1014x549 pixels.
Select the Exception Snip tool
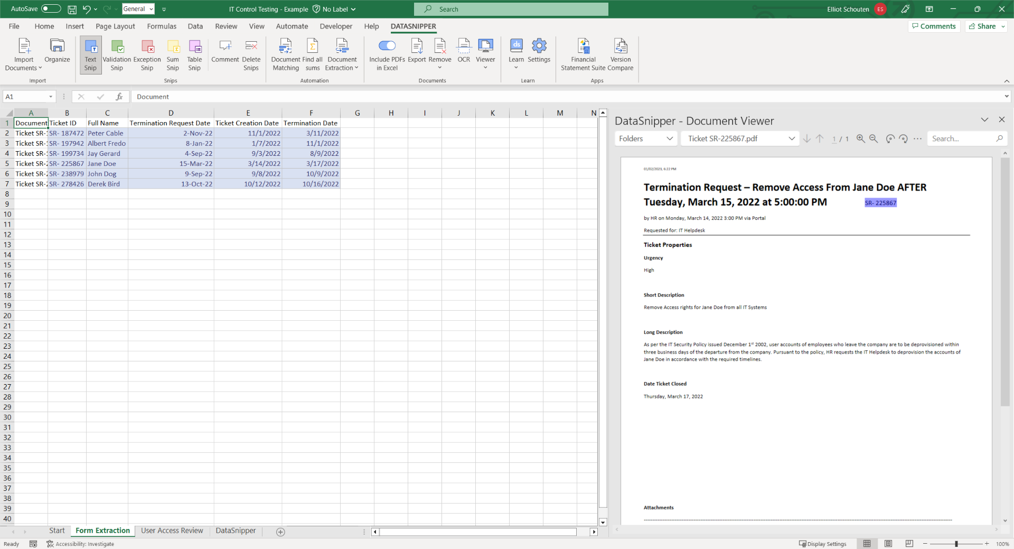pos(147,54)
